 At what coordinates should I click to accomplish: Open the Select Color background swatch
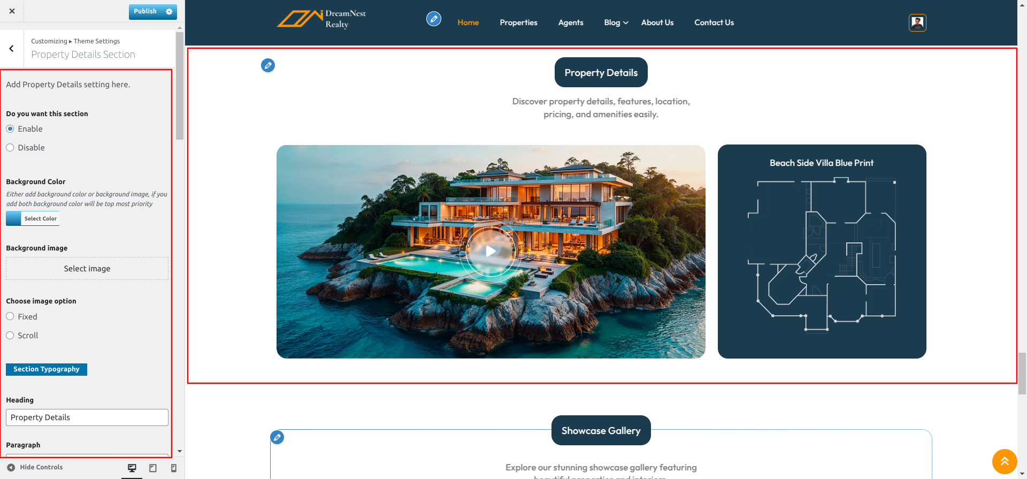pyautogui.click(x=33, y=218)
